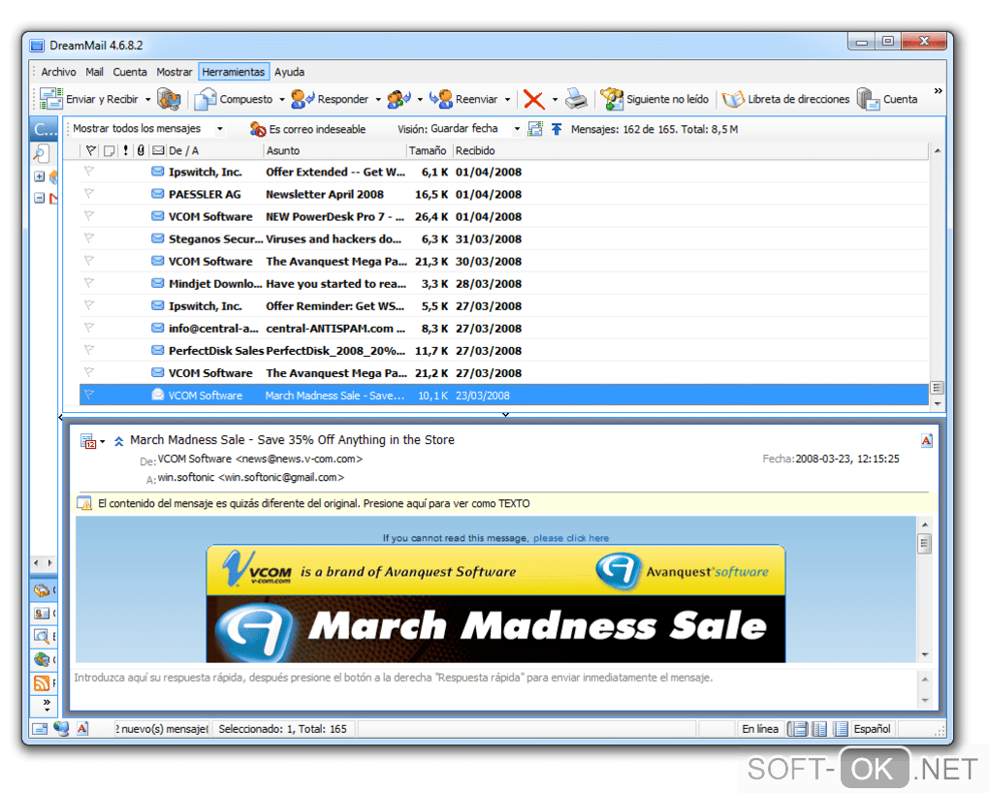Sort messages by the Recibido column header
This screenshot has width=989, height=793.
pyautogui.click(x=475, y=151)
